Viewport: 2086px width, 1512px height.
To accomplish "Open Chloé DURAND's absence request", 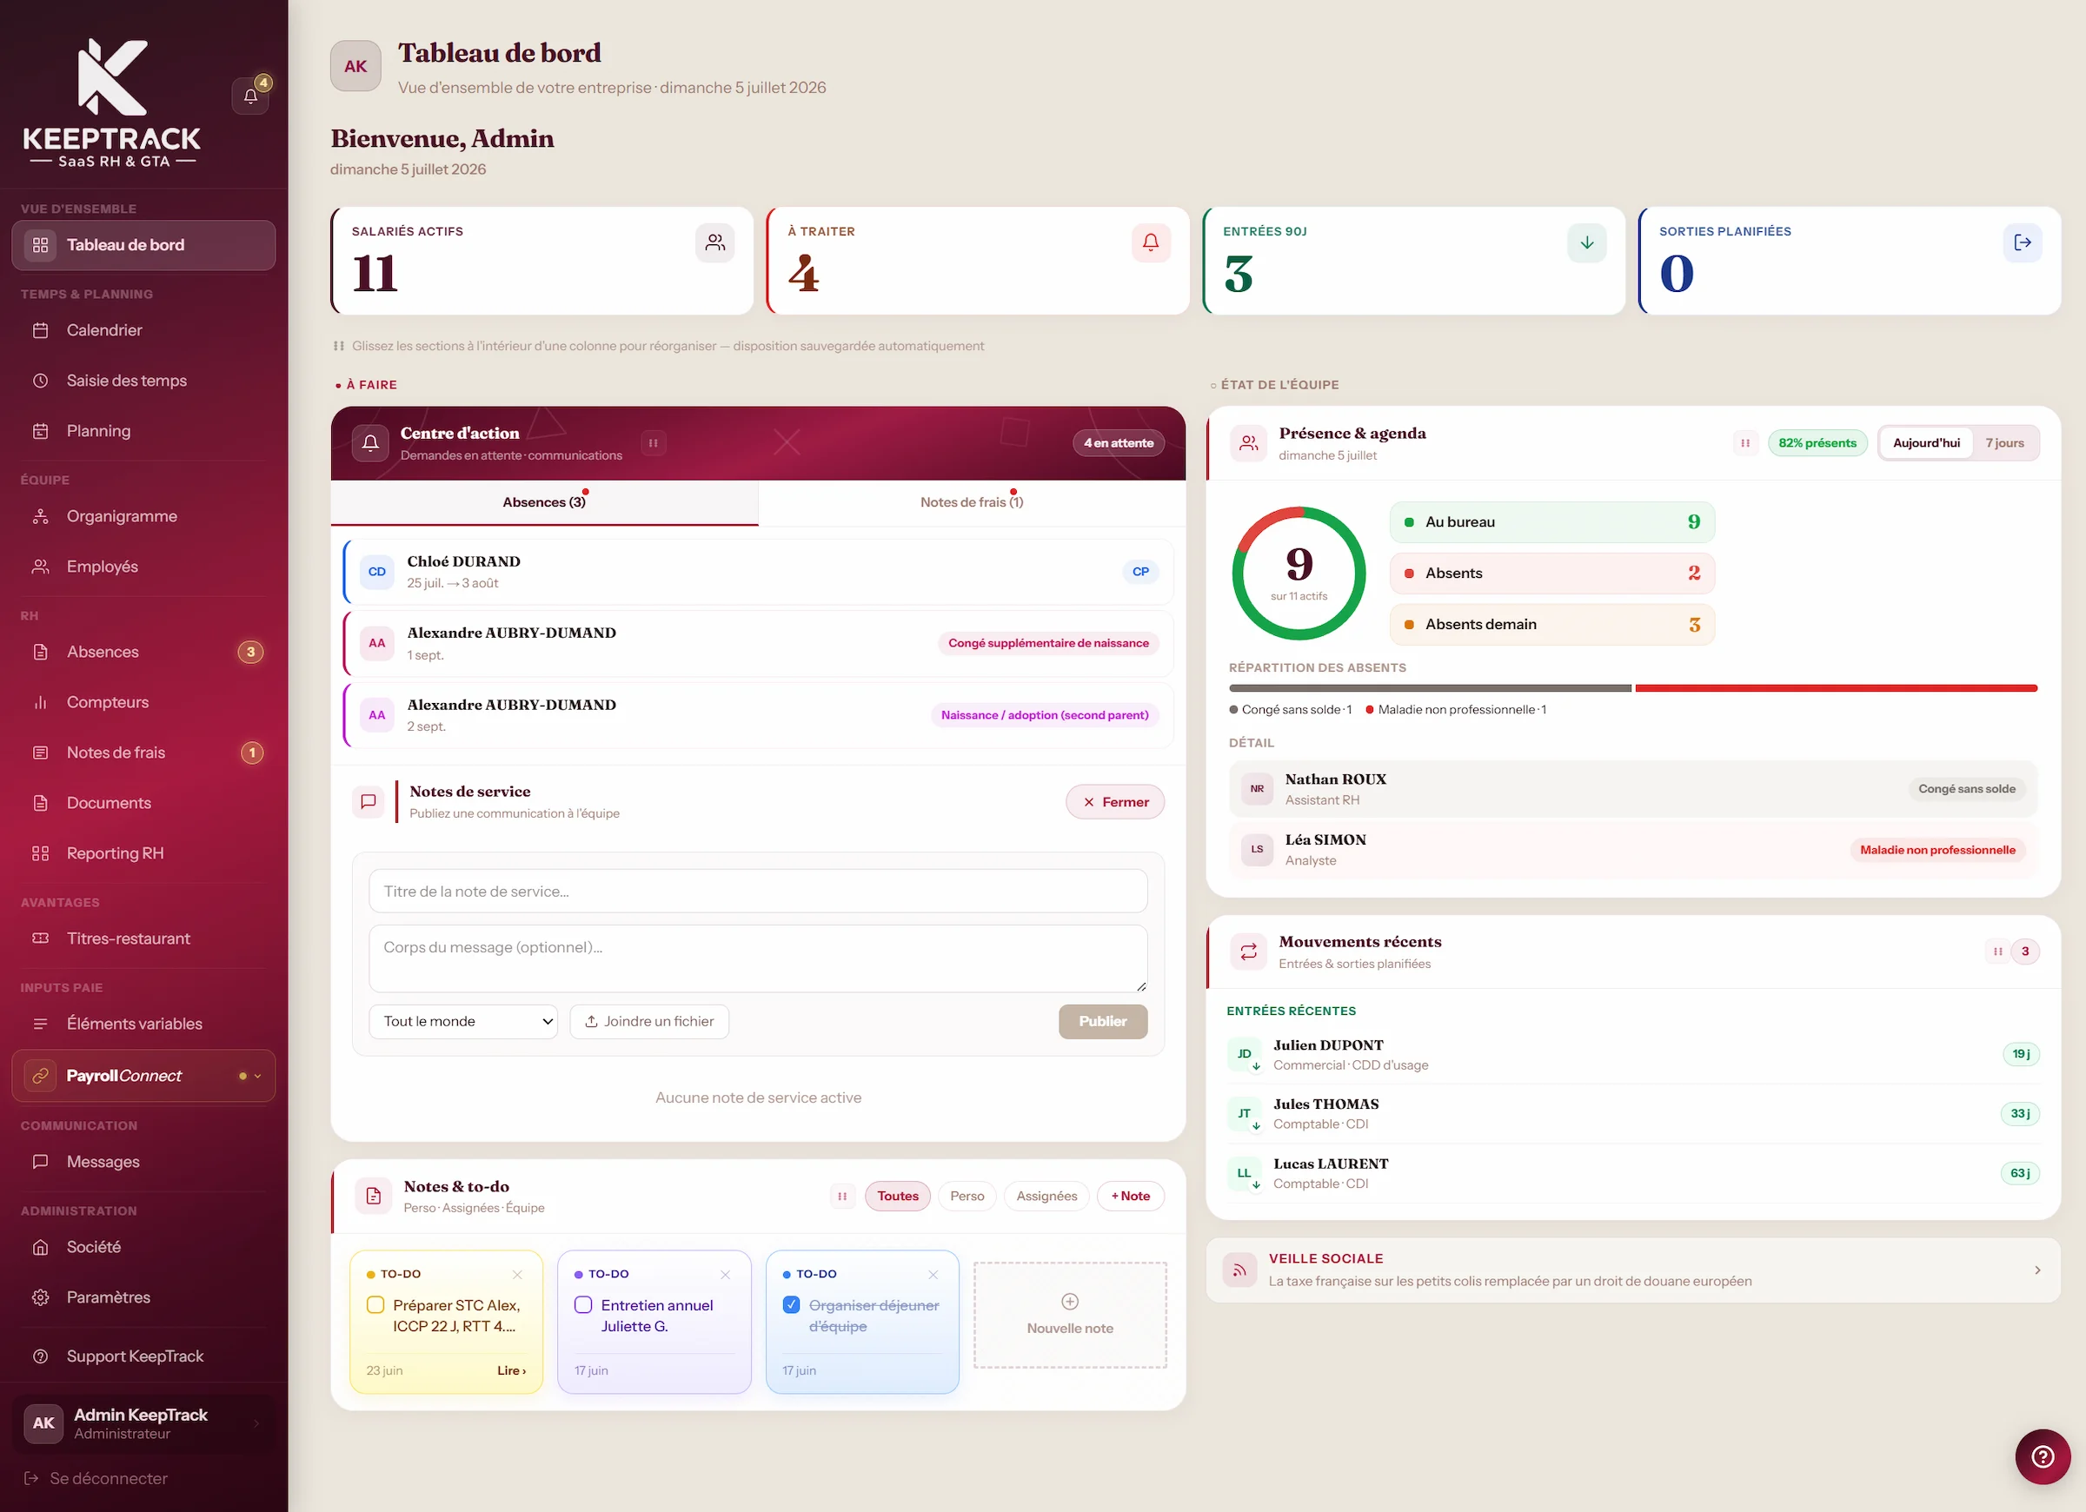I will [758, 572].
